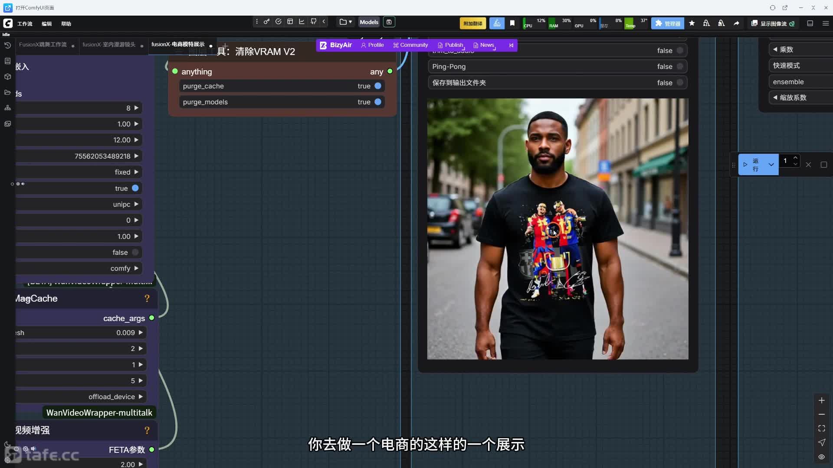Click the batch count input showing 1

pos(785,161)
